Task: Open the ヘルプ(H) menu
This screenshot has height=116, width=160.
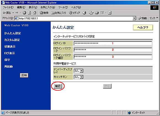Action: tap(76, 7)
